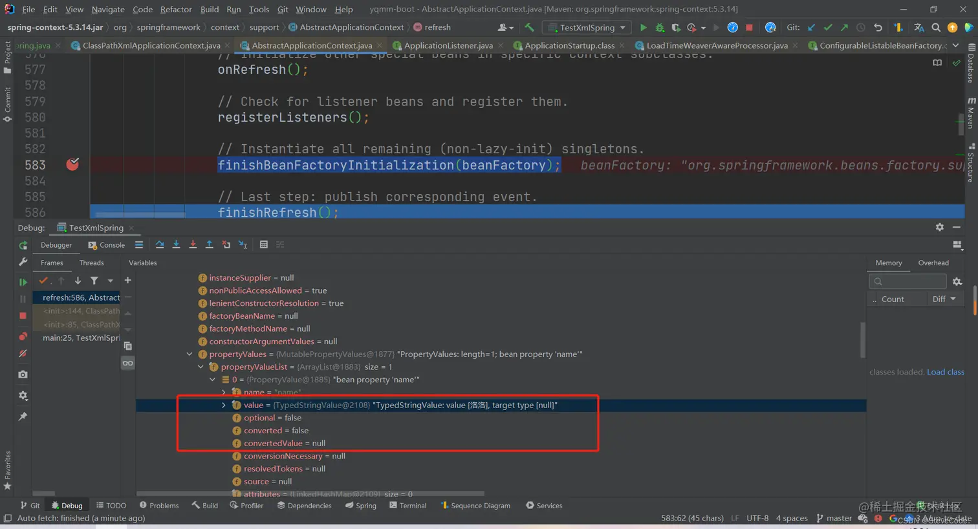Toggle breakpoint on line 583

(x=72, y=164)
